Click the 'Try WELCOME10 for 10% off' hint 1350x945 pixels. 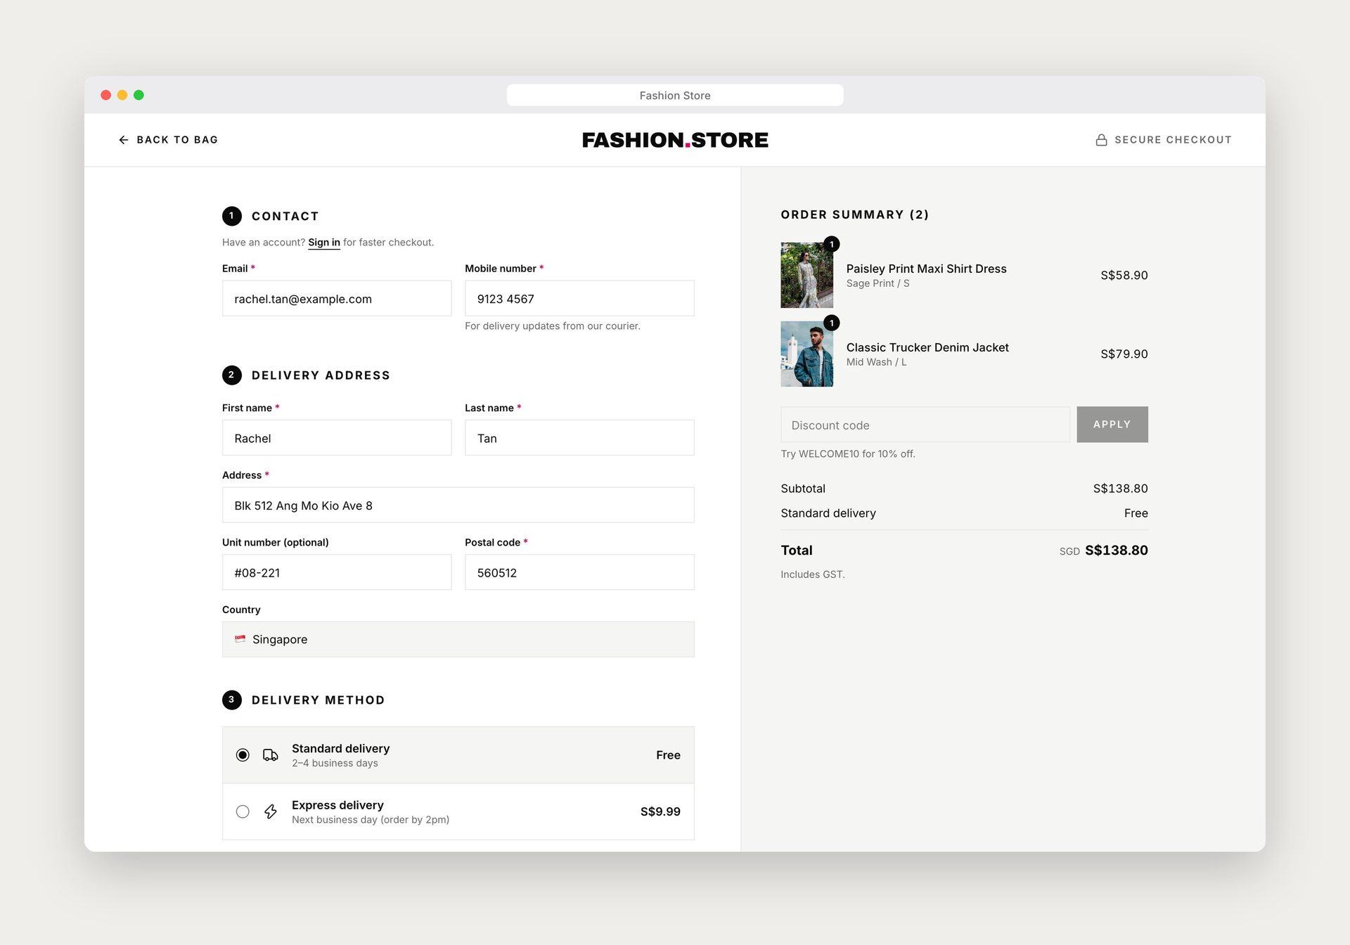point(847,454)
